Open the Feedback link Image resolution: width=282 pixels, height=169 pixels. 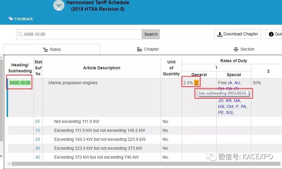pos(23,19)
